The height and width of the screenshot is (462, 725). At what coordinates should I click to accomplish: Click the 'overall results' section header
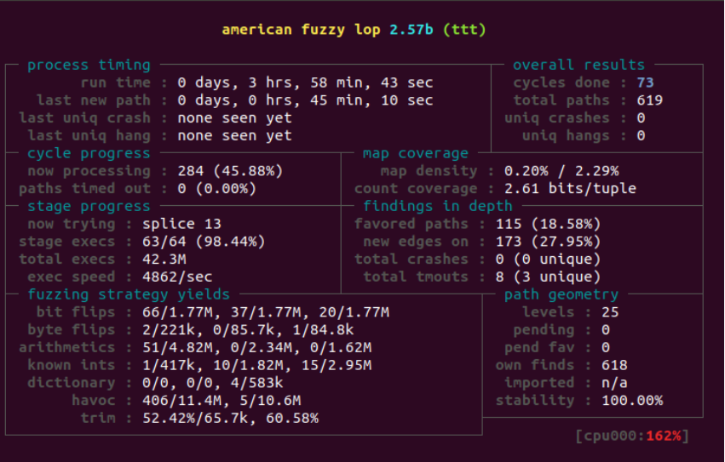[578, 66]
